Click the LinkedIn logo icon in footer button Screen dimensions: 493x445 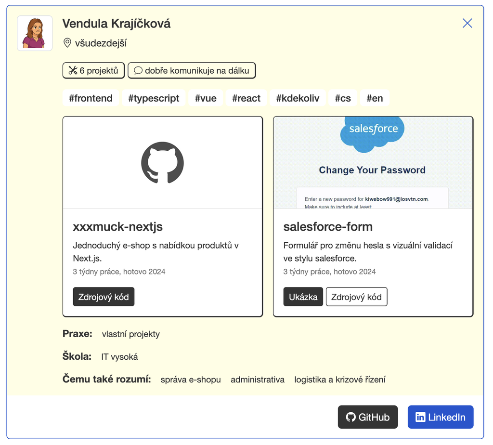pyautogui.click(x=420, y=417)
